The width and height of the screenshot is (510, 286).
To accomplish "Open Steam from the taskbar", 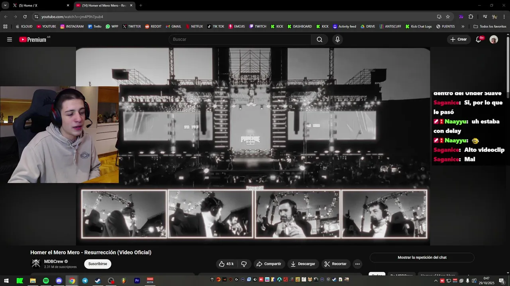I will pos(98,280).
